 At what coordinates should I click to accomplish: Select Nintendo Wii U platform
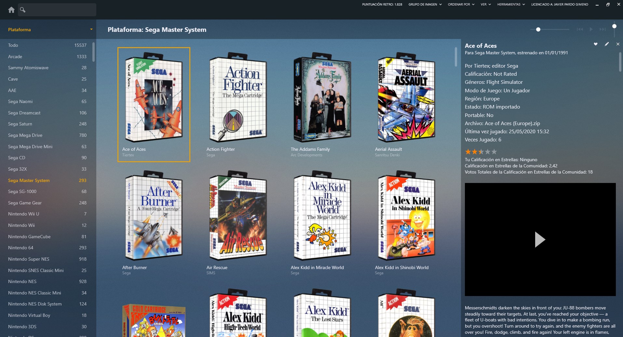pyautogui.click(x=47, y=214)
